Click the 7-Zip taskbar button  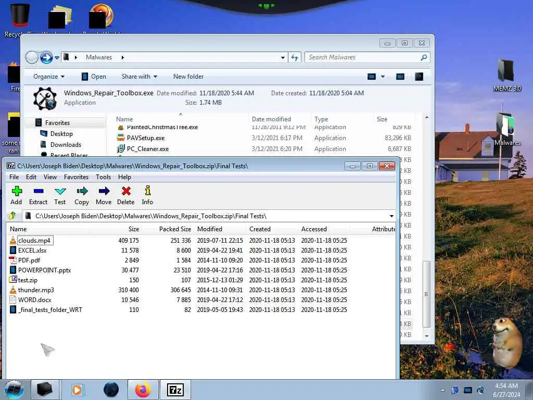pos(175,390)
